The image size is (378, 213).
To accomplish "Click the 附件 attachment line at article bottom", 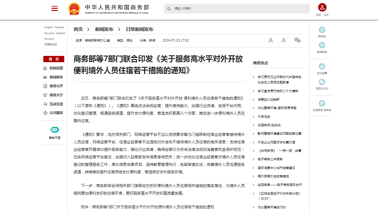I will (148, 207).
